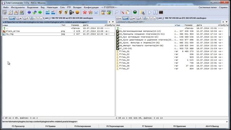This screenshot has height=130, width=231.
Task: Click the copy pages icon before green sphere
Action: [128, 12]
